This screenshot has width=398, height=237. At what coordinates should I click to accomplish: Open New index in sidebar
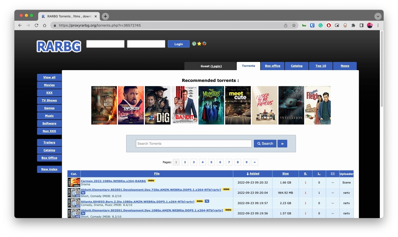(x=49, y=169)
